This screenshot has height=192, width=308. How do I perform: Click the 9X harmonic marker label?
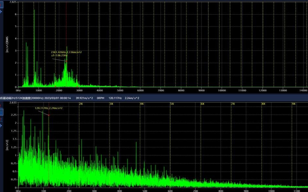[293, 104]
